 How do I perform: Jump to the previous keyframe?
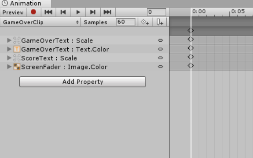pos(63,12)
